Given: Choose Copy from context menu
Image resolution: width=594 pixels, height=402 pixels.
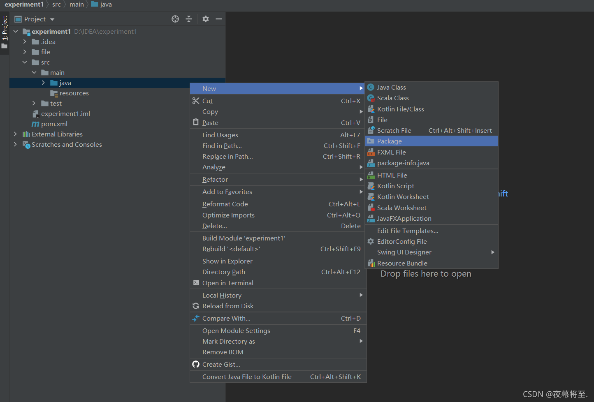Looking at the screenshot, I should point(278,111).
